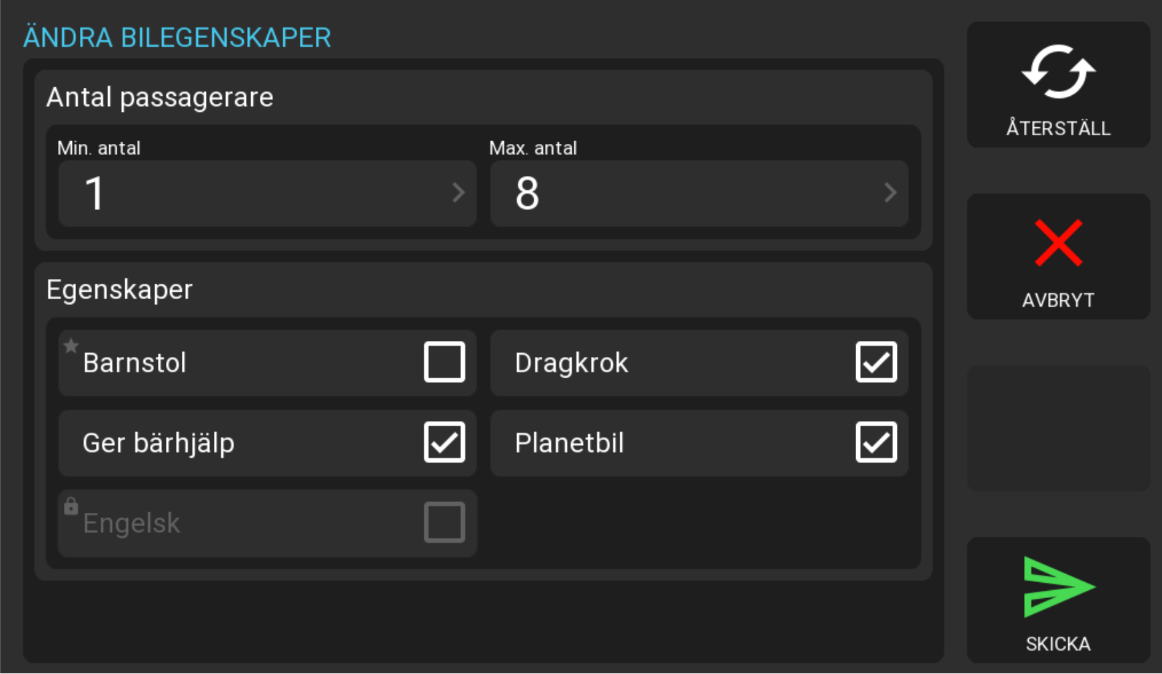This screenshot has width=1162, height=674.
Task: Click the ÅTERSTÄLL button label
Action: 1058,128
